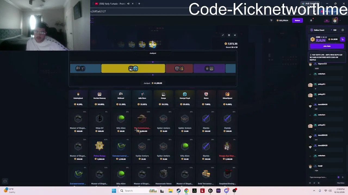The height and width of the screenshot is (195, 348).
Task: Select the Adin Ross player card
Action: pyautogui.click(x=142, y=99)
